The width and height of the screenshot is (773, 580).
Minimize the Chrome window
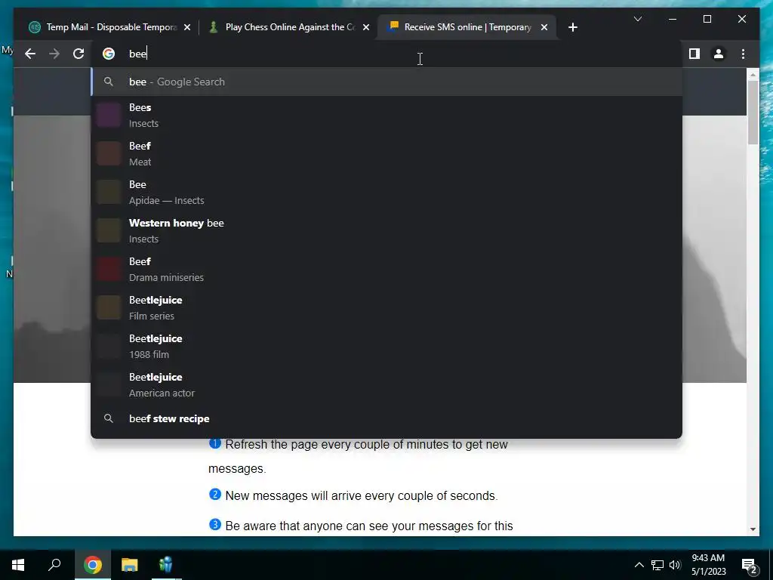coord(673,19)
